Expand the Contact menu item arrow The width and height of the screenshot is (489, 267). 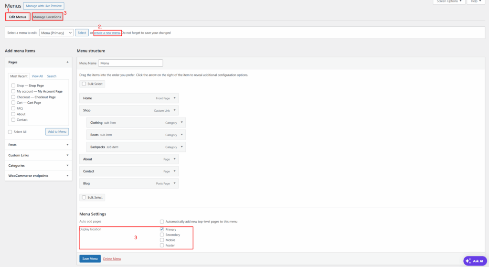coord(175,171)
